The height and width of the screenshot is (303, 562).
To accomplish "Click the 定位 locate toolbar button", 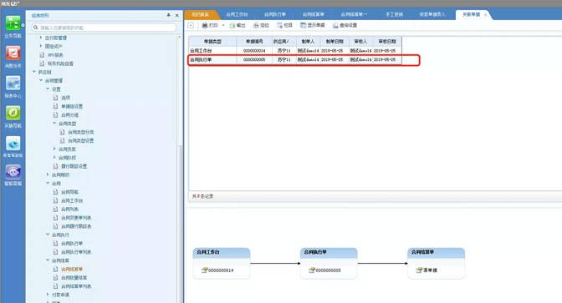I will tap(261, 25).
